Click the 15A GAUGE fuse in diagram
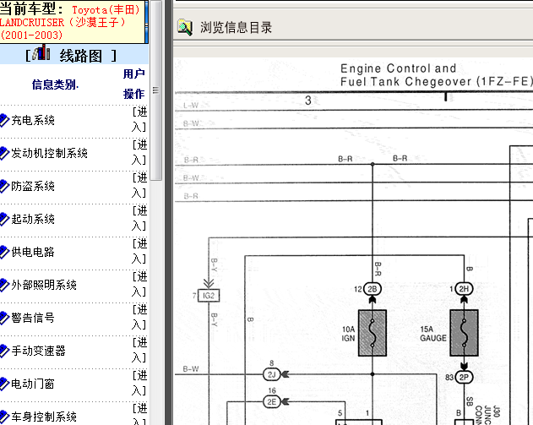Screen dimensions: 533x425 click(464, 333)
